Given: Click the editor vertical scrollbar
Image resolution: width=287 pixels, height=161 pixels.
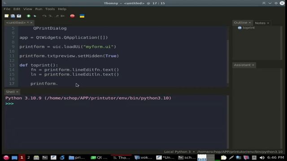Looking at the screenshot, I should coord(228,62).
